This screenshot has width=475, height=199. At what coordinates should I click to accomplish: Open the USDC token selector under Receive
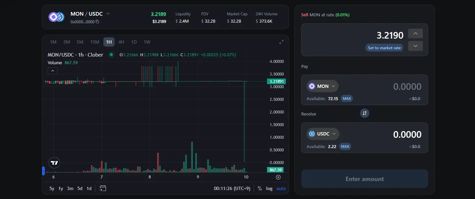[x=323, y=134]
